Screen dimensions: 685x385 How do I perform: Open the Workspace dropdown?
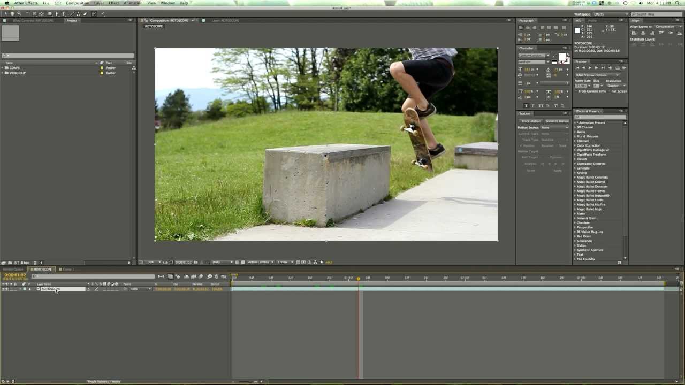click(609, 14)
